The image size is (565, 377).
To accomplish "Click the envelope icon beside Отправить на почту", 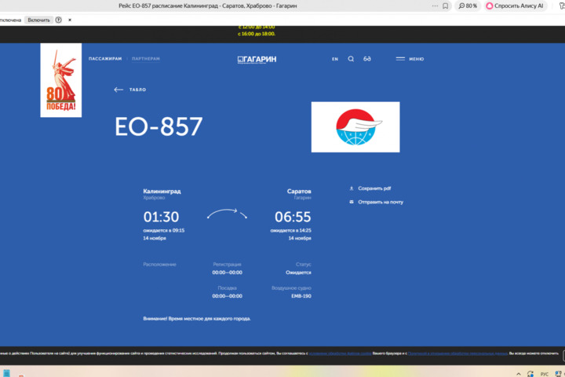I will coord(352,202).
